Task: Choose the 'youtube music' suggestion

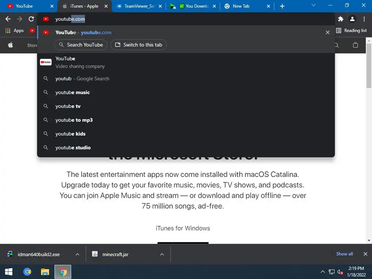Action: pos(186,92)
